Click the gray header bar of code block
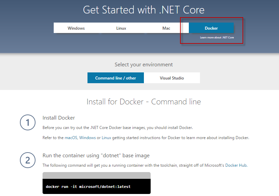The height and width of the screenshot is (196, 279). [96, 175]
